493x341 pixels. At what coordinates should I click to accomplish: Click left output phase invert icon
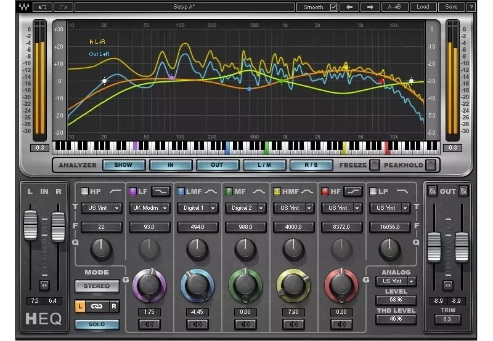click(433, 191)
